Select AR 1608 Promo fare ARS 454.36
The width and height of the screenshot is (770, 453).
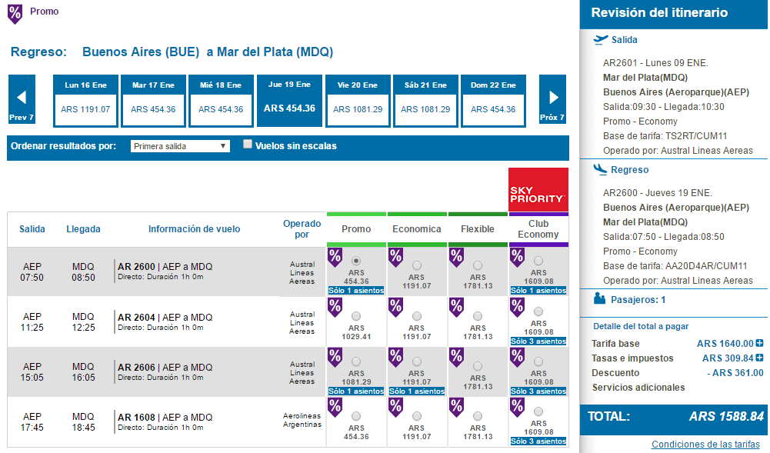tap(356, 416)
